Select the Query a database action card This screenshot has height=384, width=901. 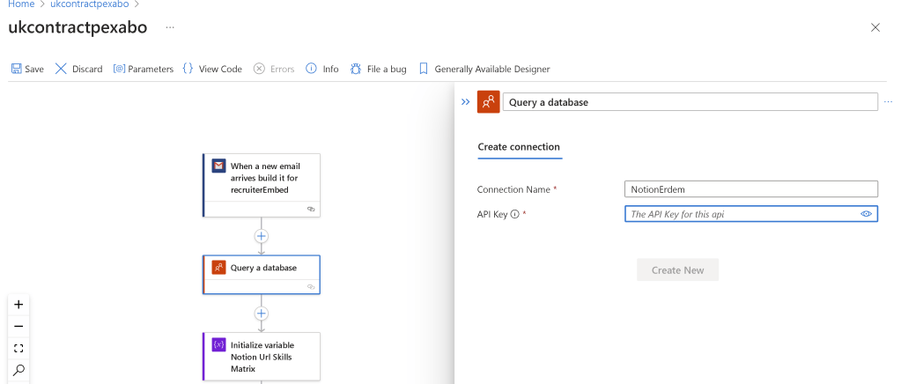tap(262, 275)
